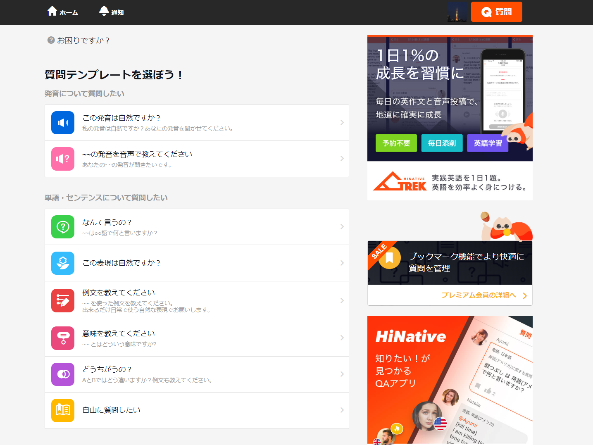Click the 私の発音は自然ですか description text

tap(159, 129)
